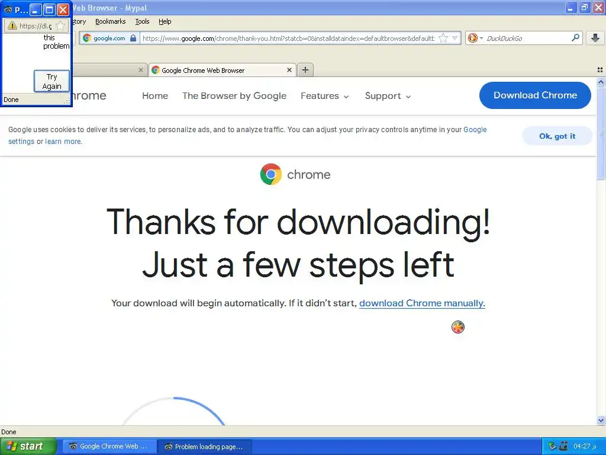Open a new tab with plus button
Image resolution: width=606 pixels, height=455 pixels.
(x=305, y=70)
